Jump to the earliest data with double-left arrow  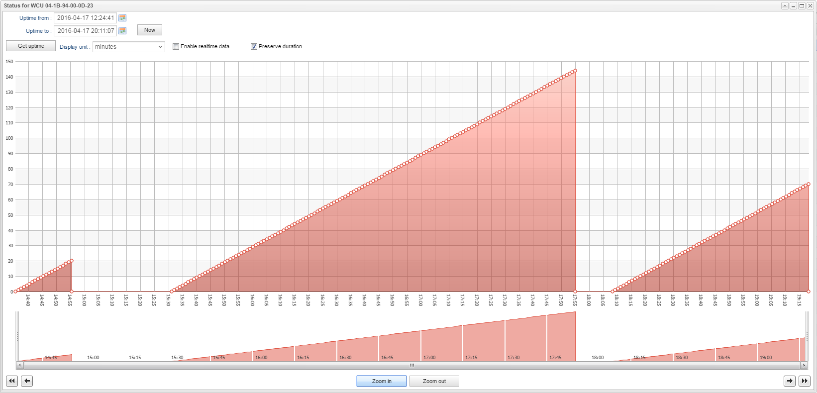(x=12, y=381)
